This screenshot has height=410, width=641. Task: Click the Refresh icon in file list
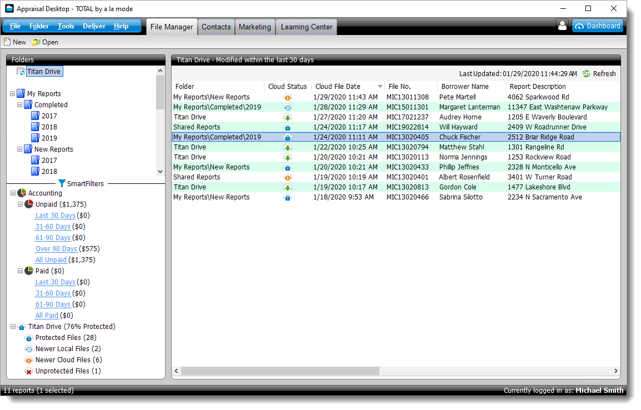[x=586, y=74]
